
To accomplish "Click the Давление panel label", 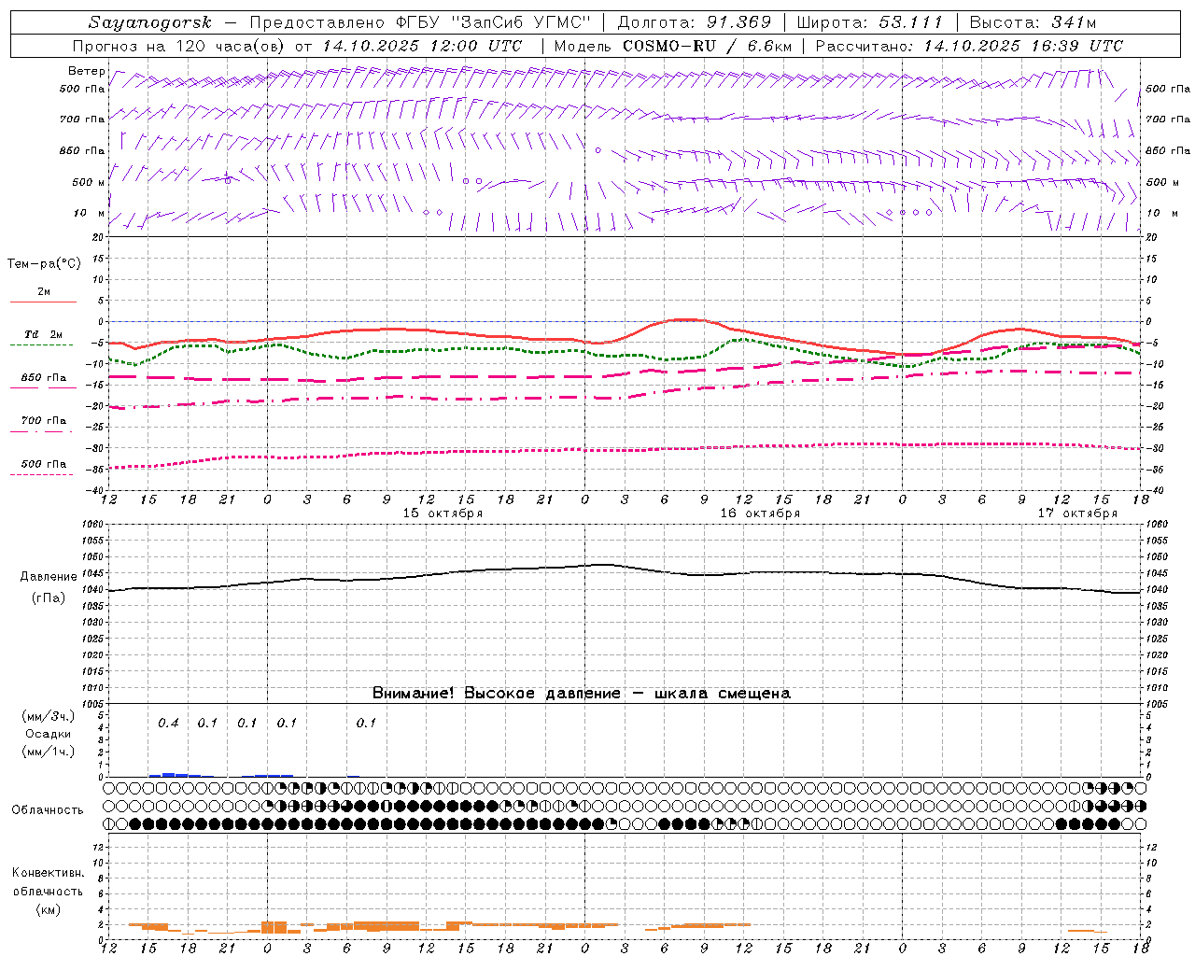I will click(x=49, y=577).
